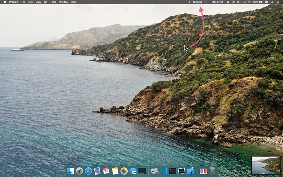The image size is (283, 177).
Task: Click the #819368 color code in menu bar
Action: tap(197, 2)
